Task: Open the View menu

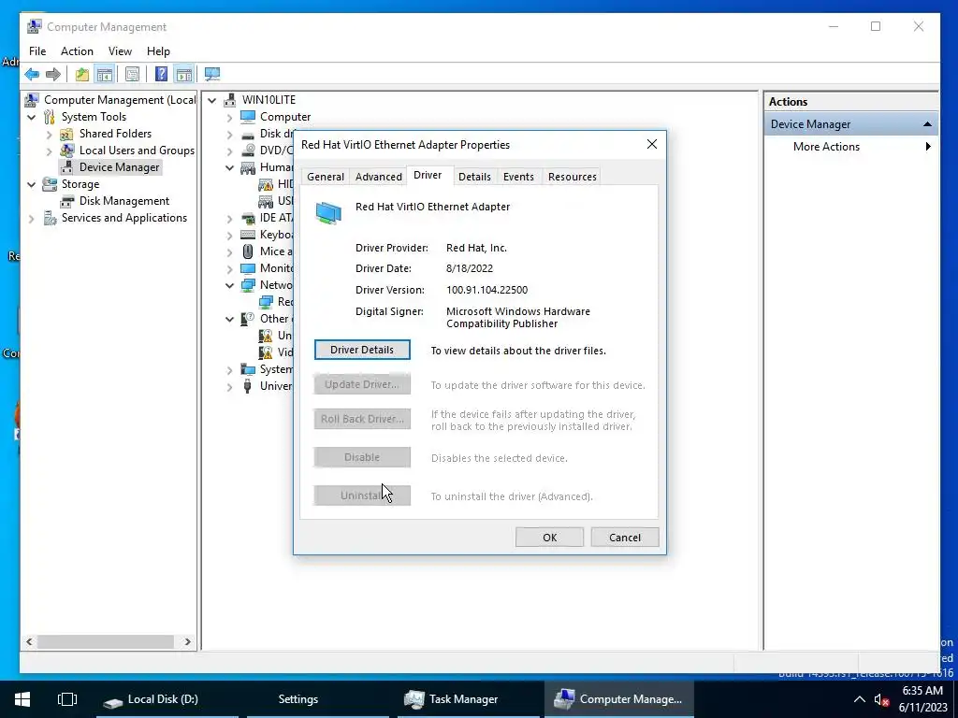Action: click(x=120, y=51)
